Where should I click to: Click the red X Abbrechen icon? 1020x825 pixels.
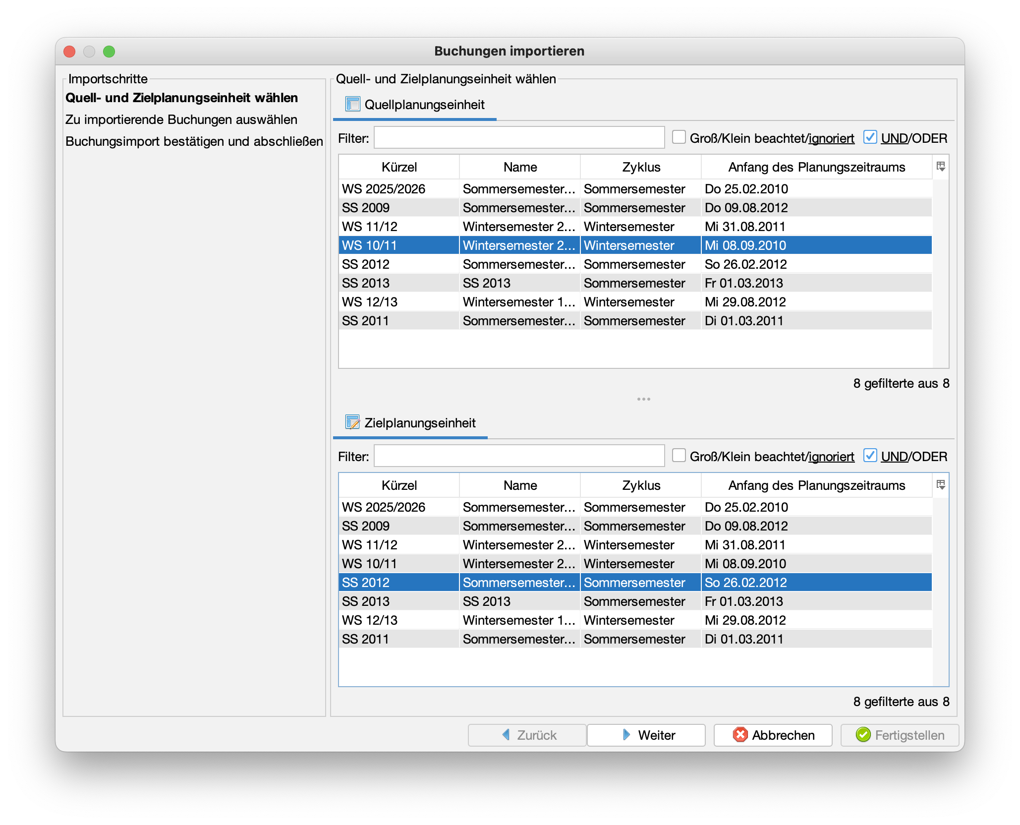point(740,735)
